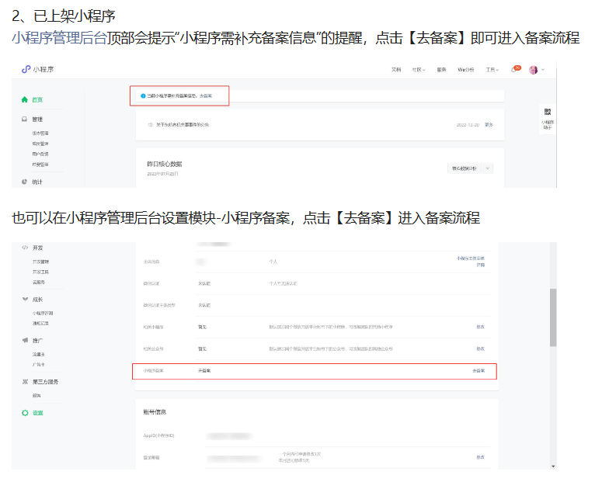The image size is (595, 489).
Task: Open 广告主 under 推广
Action: click(x=39, y=365)
